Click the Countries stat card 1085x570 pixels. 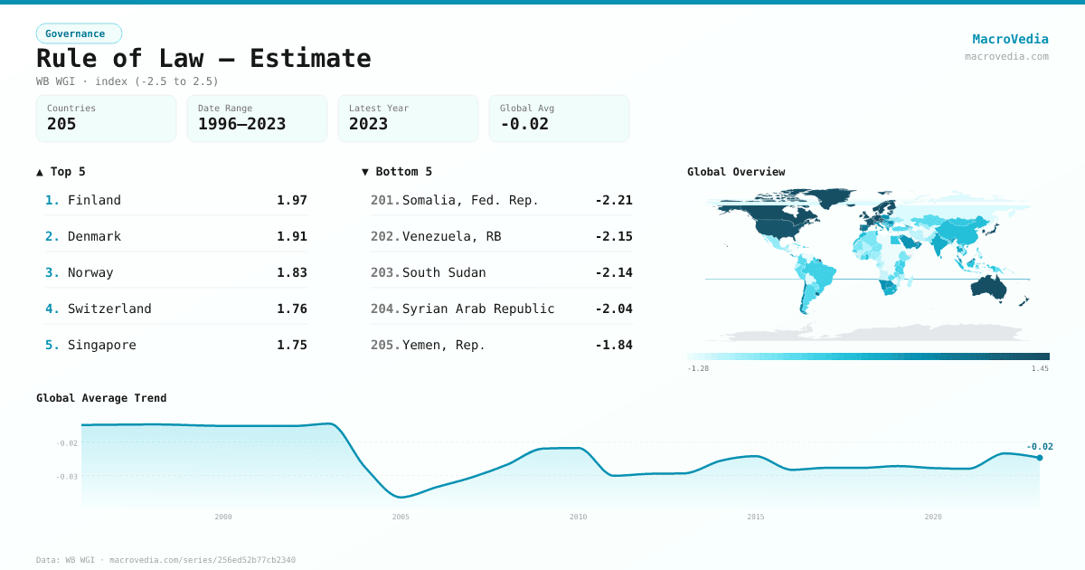coord(106,119)
